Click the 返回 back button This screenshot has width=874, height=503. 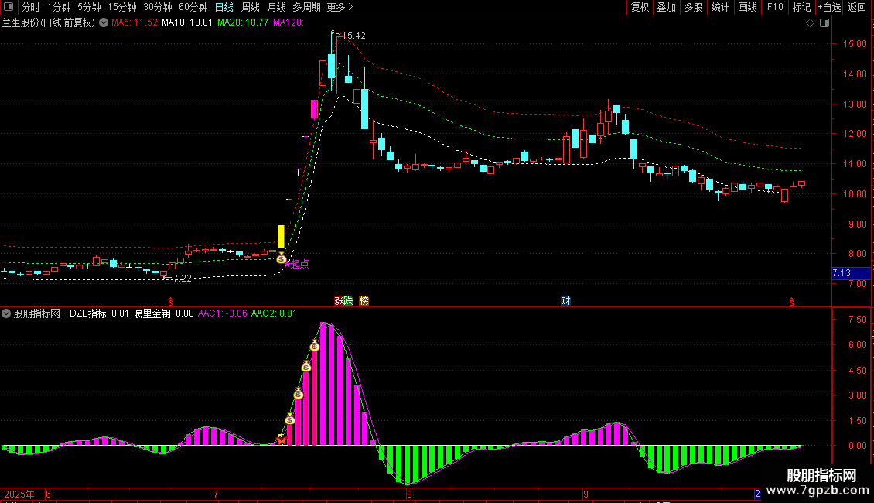[x=857, y=8]
